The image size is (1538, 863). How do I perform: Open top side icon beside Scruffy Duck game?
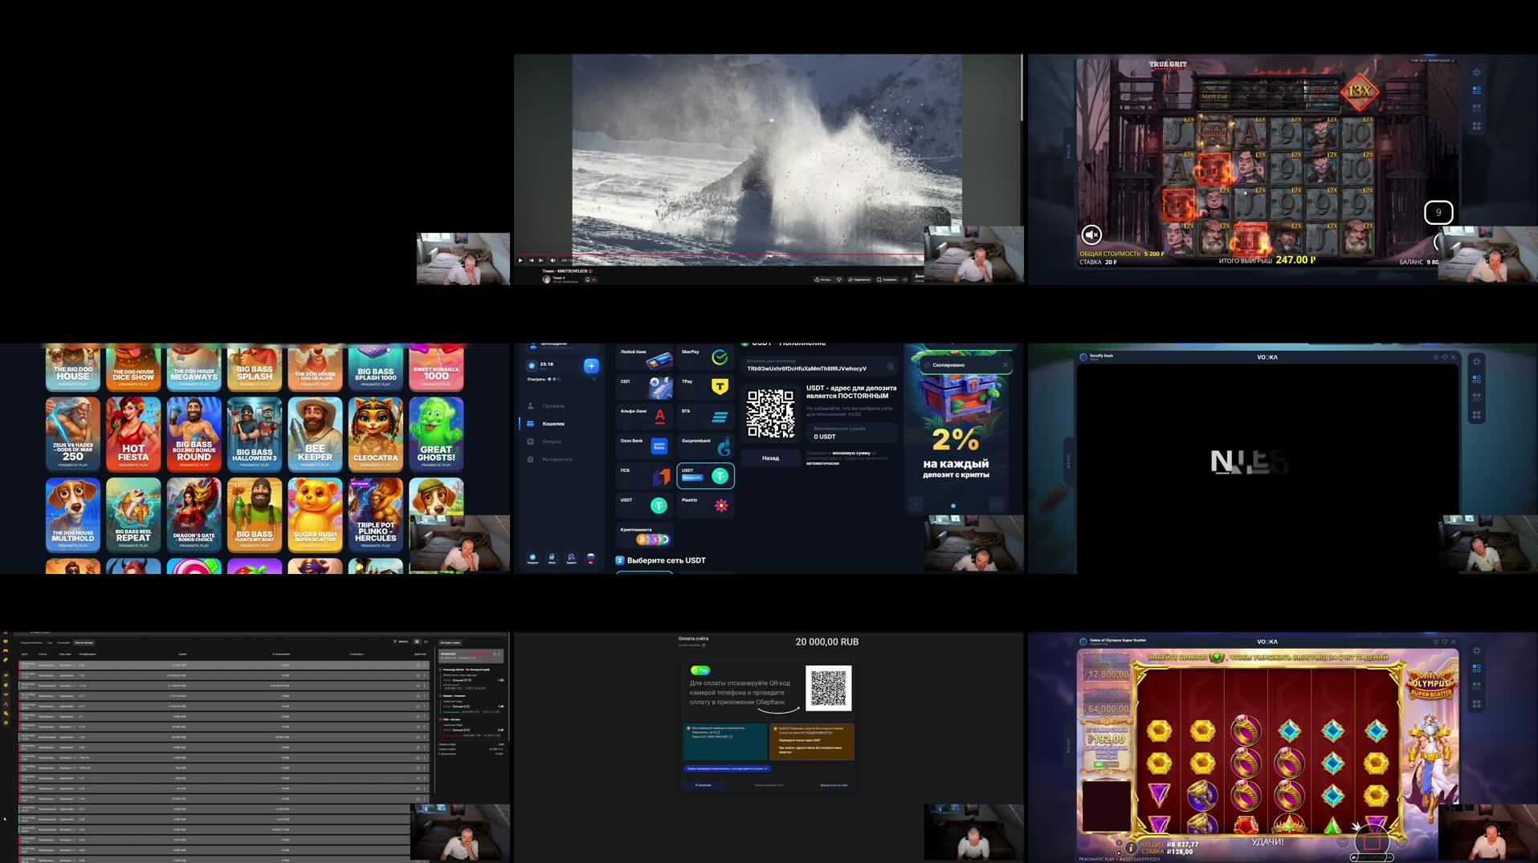(1476, 361)
